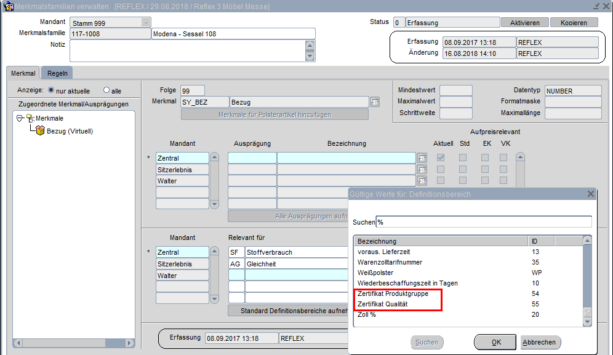Click the application icon in the title bar
The height and width of the screenshot is (355, 613).
[x=9, y=6]
